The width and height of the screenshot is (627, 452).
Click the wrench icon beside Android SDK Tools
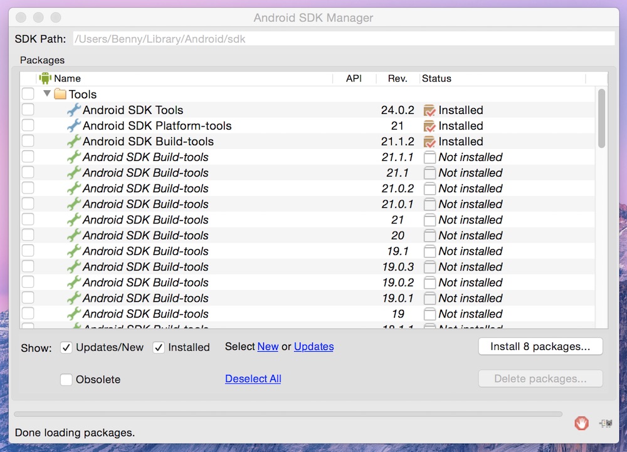[74, 110]
